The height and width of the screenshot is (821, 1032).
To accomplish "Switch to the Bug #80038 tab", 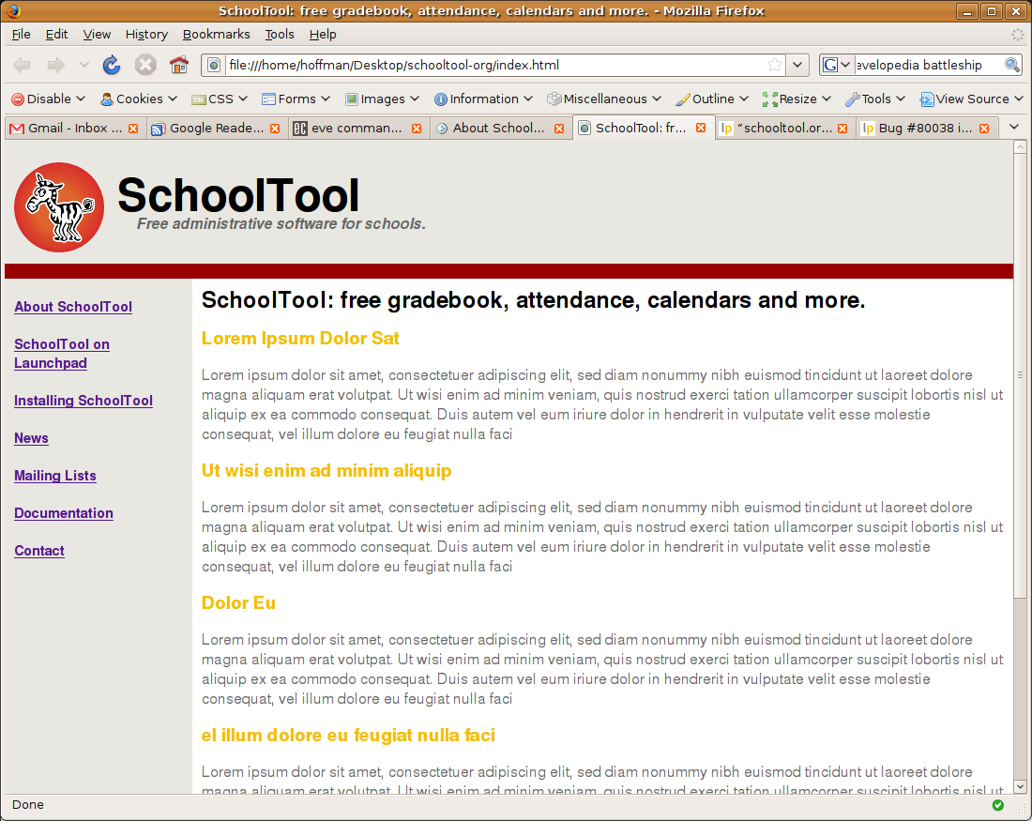I will [924, 129].
